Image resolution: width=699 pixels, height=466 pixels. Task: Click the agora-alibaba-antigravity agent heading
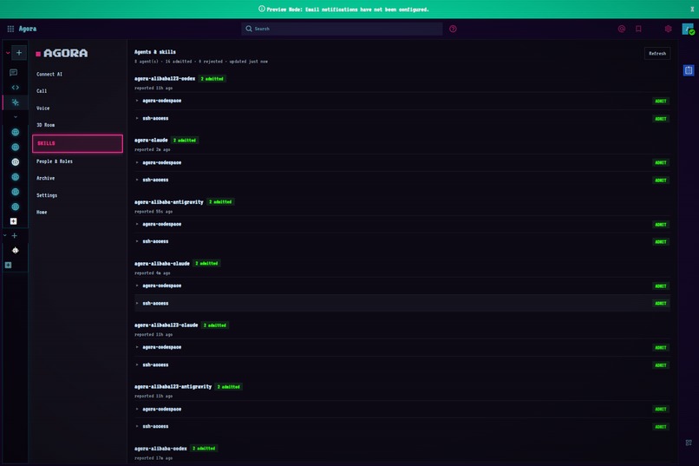coord(168,201)
